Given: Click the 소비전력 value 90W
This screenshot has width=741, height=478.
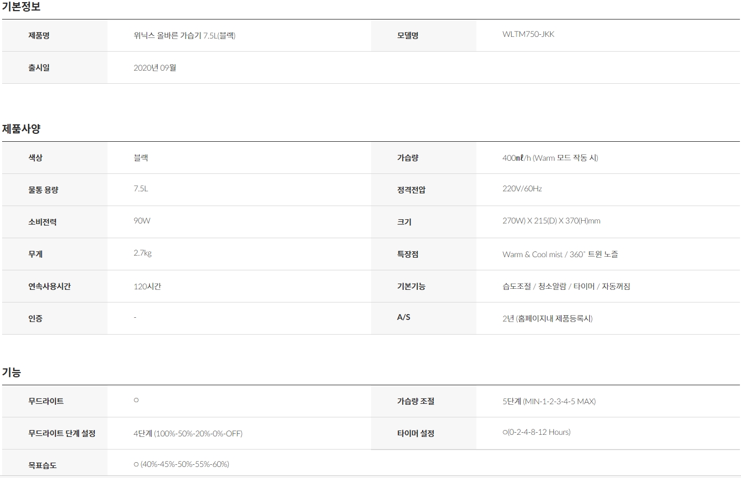Looking at the screenshot, I should coord(142,221).
